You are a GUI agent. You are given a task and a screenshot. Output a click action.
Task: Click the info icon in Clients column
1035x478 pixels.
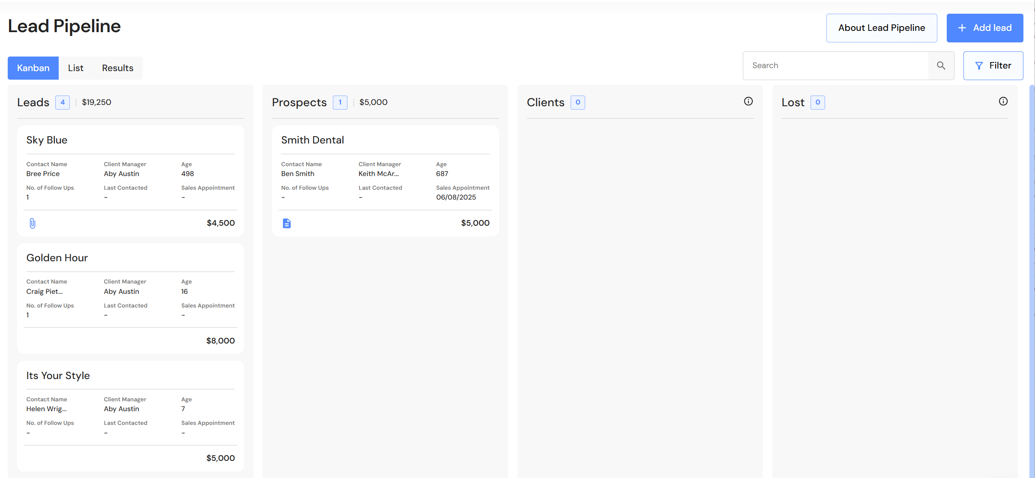748,102
